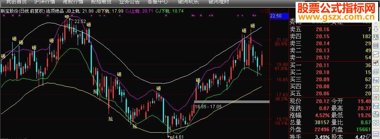Select the 买二 row price 20.10
380x139 pixels.
click(322, 72)
